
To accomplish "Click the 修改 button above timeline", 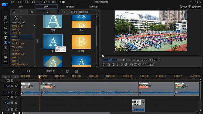I will (28, 71).
